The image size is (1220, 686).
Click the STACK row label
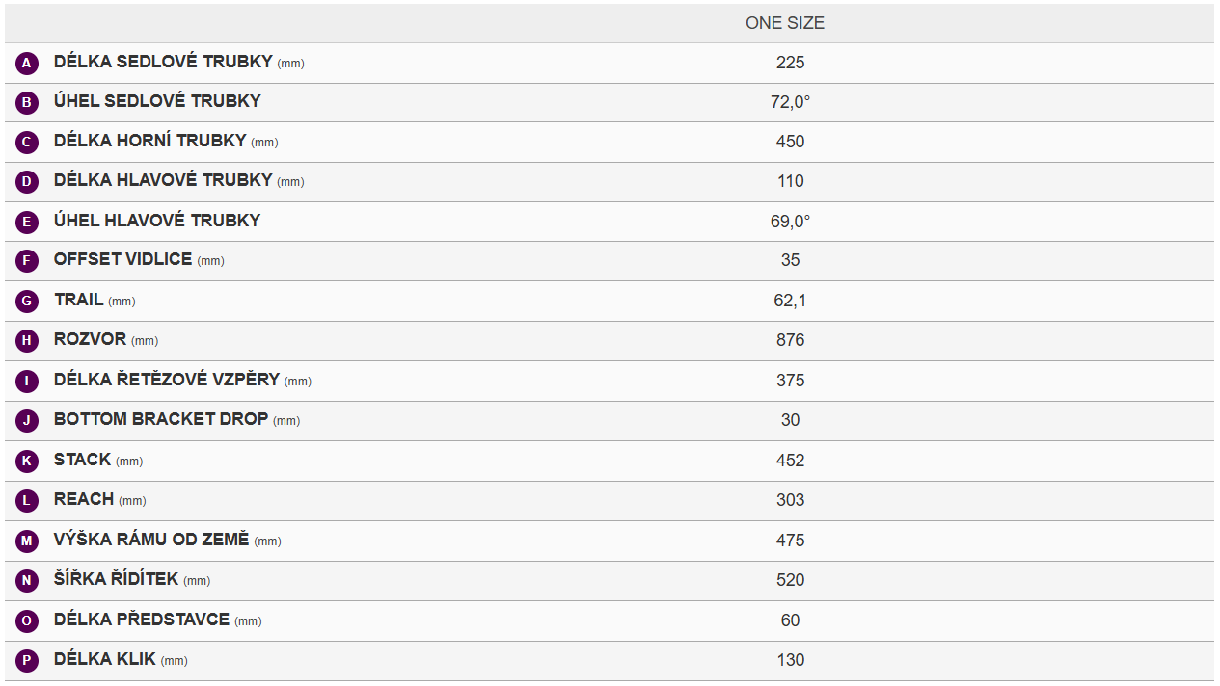click(83, 461)
